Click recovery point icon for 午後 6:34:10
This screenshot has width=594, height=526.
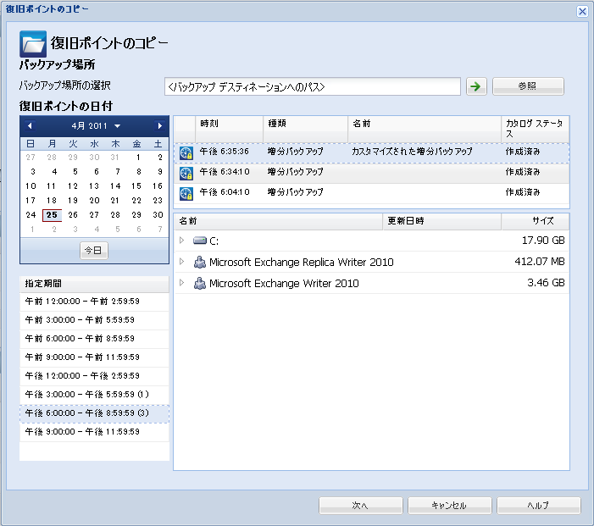[x=186, y=173]
